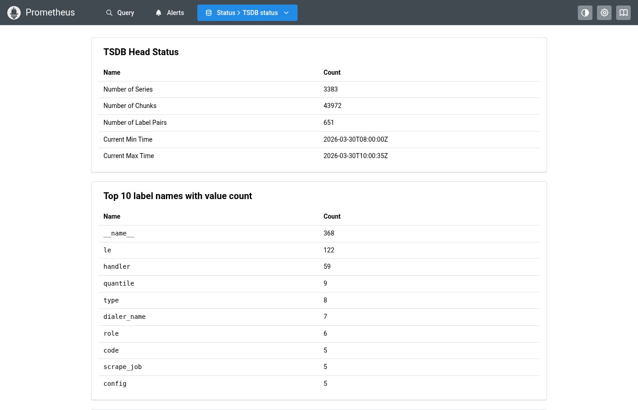Select Count column header in Head Status table
Viewport: 638px width, 410px height.
[332, 72]
